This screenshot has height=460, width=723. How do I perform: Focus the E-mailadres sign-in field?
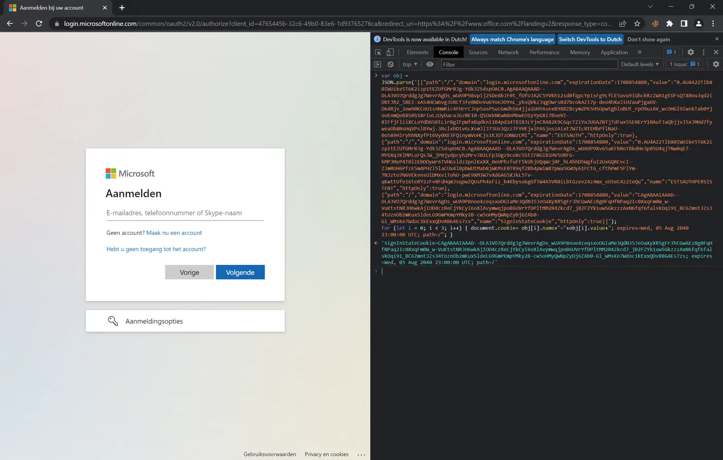click(x=185, y=213)
